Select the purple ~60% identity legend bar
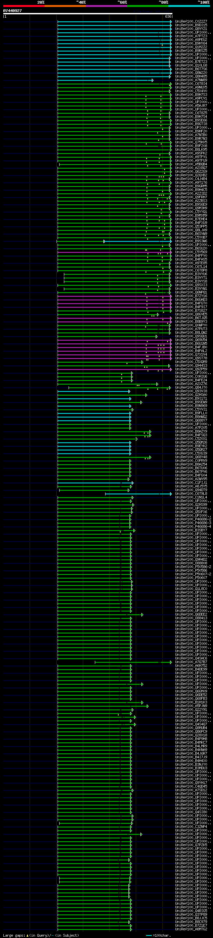Screen dimensions: 213x938 pyautogui.click(x=107, y=6)
